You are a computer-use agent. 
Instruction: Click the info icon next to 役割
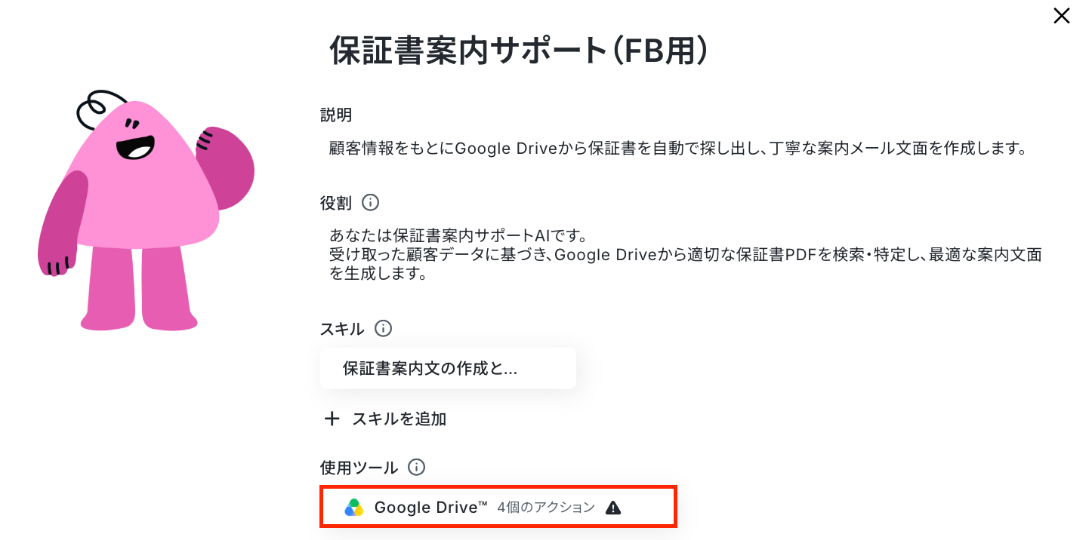(x=370, y=203)
